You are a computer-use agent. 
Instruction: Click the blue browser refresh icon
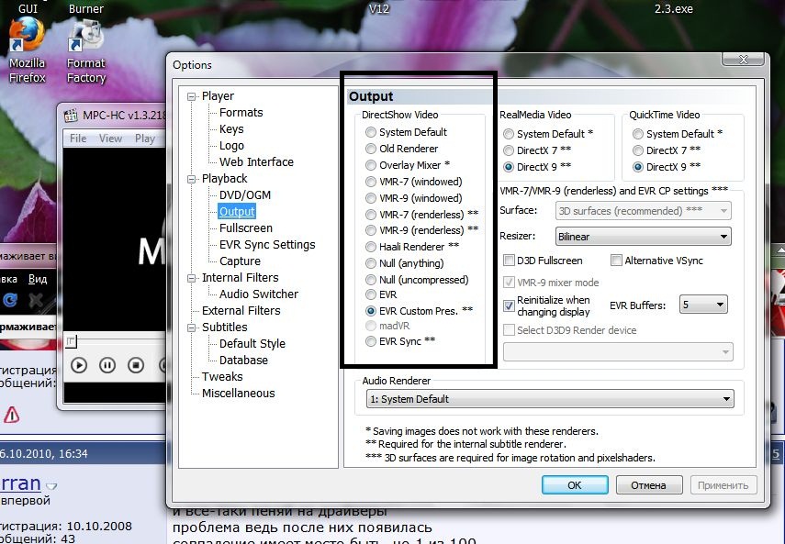[x=10, y=299]
